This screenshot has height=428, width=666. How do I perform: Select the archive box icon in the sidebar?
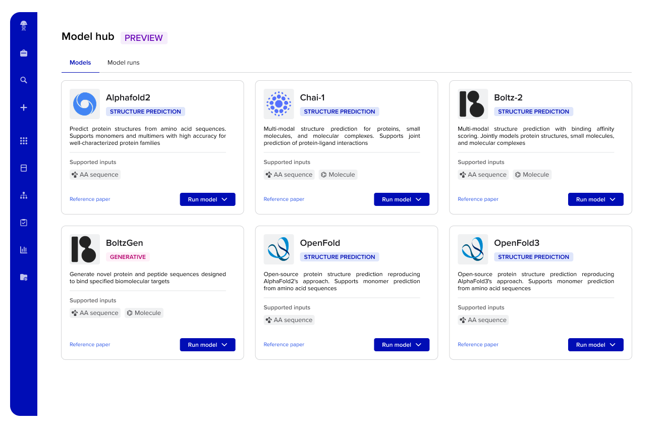point(24,168)
